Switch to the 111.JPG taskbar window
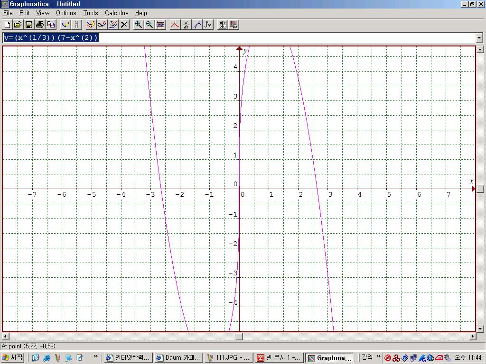Screen dimensions: 486x364 tap(229, 358)
